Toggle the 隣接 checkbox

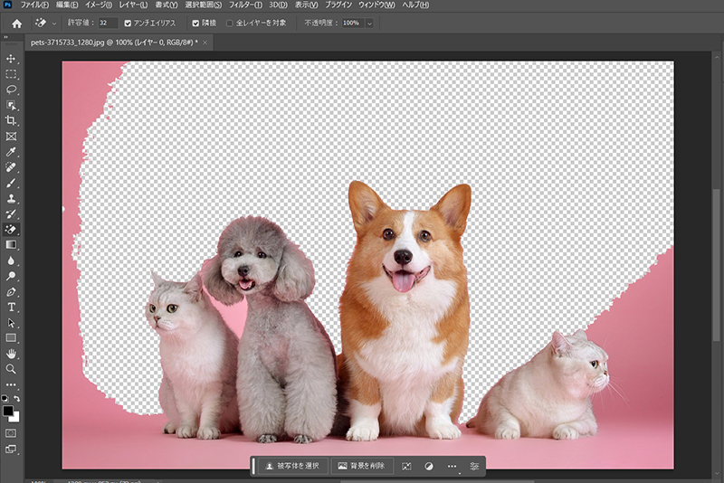pos(195,24)
